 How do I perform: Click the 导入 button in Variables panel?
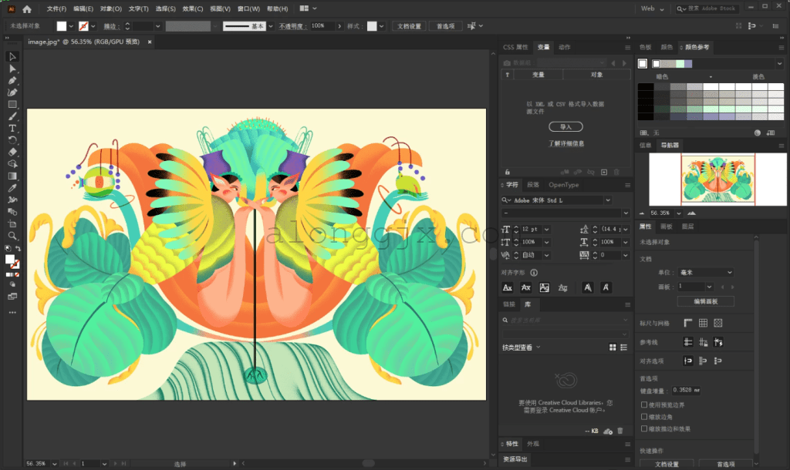click(565, 126)
